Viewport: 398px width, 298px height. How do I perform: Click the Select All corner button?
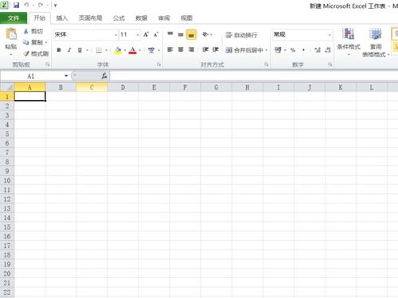click(x=7, y=87)
